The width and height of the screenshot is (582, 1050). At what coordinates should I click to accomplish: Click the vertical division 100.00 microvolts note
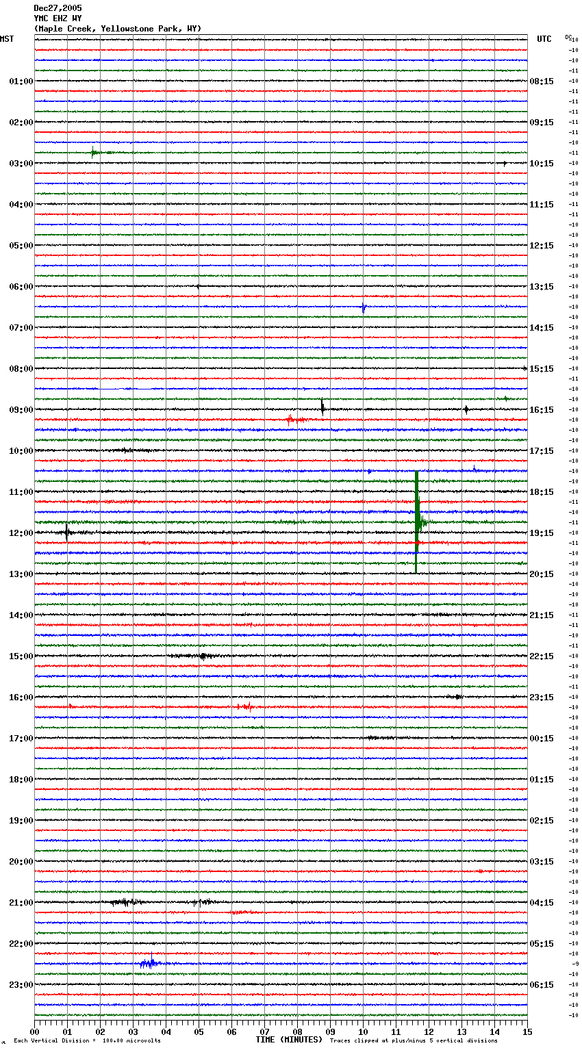[x=87, y=1041]
